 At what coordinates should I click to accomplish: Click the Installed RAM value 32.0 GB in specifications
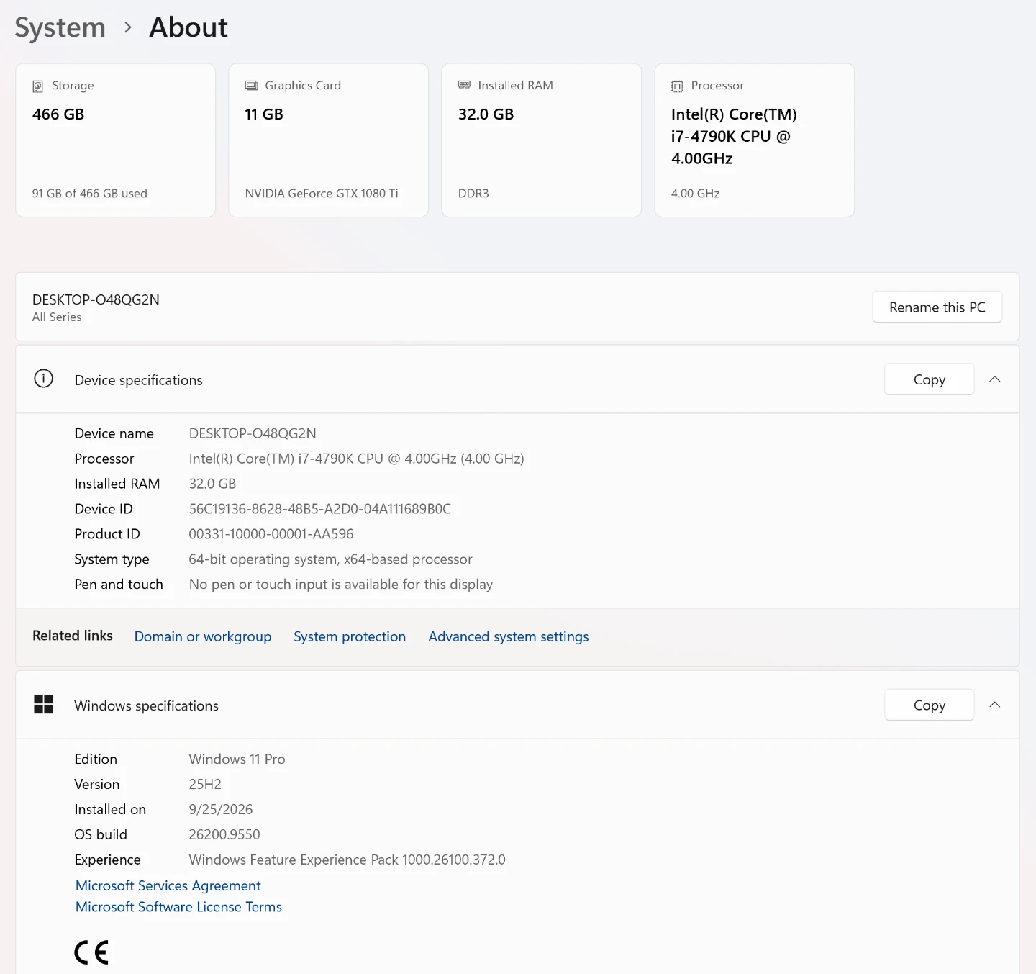tap(212, 484)
